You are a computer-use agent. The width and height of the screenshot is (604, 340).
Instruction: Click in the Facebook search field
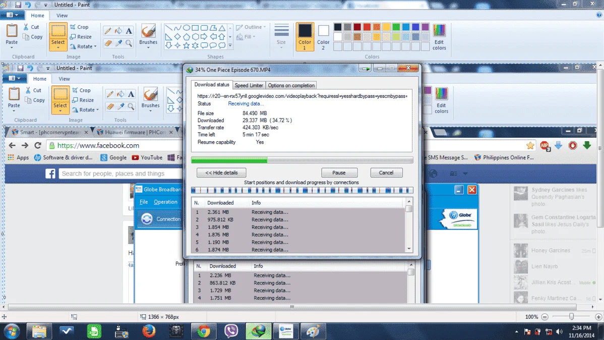[121, 174]
